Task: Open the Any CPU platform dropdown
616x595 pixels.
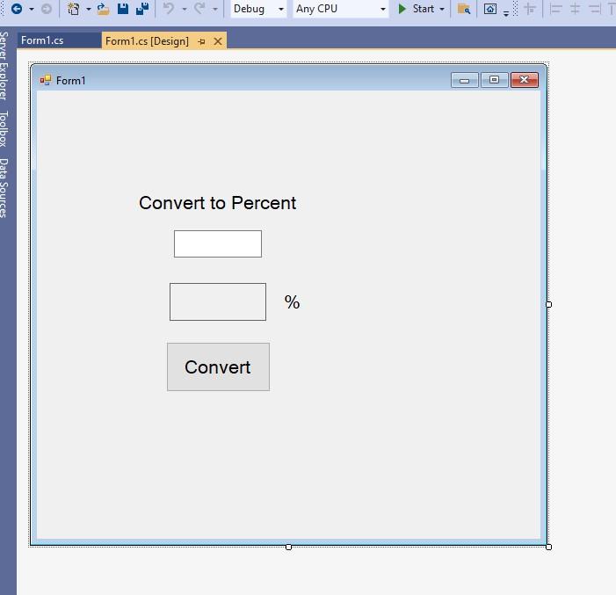Action: 341,9
